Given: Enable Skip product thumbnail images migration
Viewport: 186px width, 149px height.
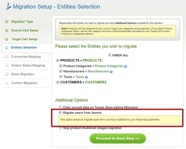Looking at the screenshot, I should (x=60, y=128).
